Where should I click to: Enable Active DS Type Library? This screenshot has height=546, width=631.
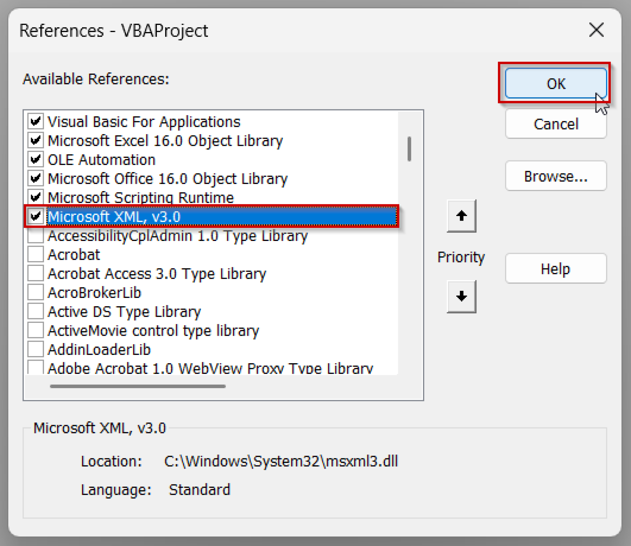(x=35, y=311)
